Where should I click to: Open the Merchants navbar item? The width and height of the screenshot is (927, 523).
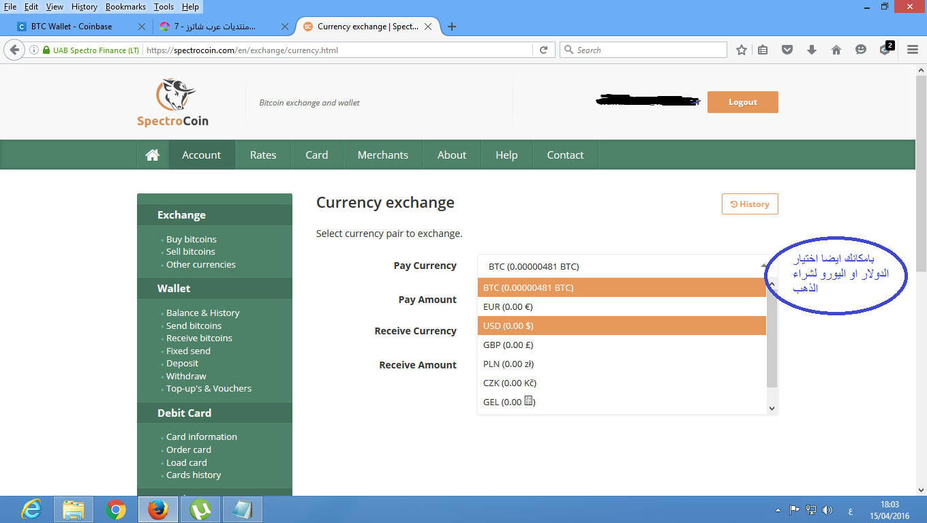tap(383, 155)
